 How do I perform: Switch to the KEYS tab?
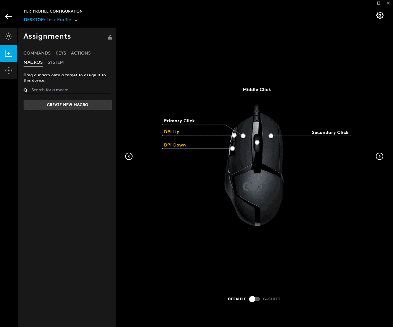point(60,53)
